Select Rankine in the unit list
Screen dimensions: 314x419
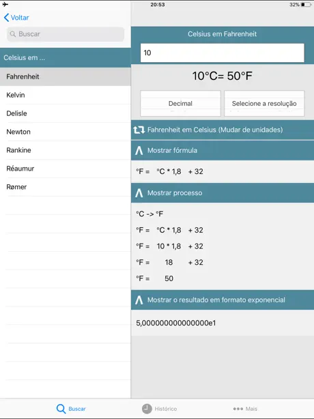click(x=66, y=150)
